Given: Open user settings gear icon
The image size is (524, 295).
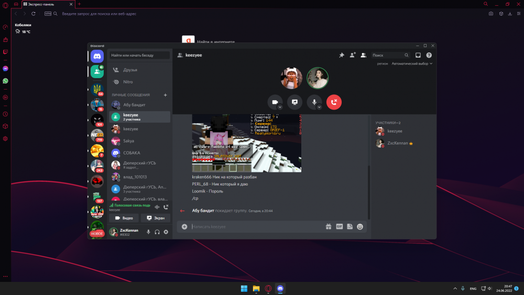Looking at the screenshot, I should [166, 232].
